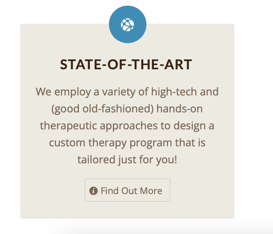273x234 pixels.
Task: Click the STATE-OF-THE-ART heading
Action: tap(126, 65)
